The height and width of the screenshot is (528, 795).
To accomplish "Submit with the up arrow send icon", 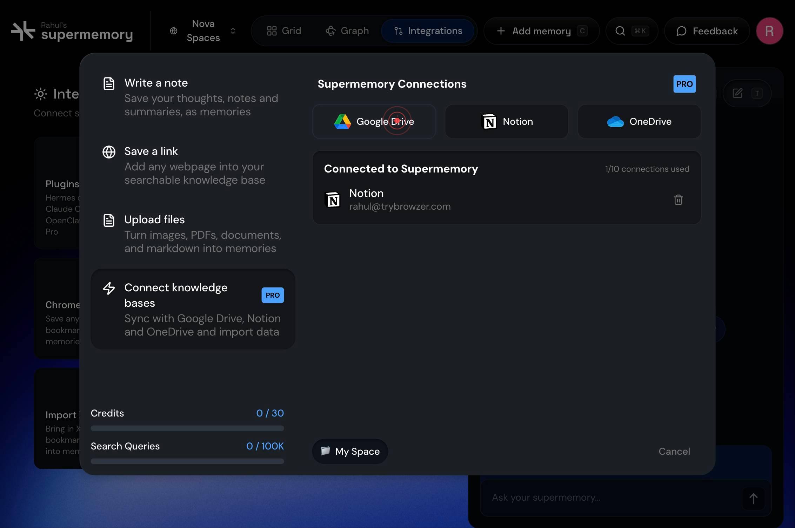I will click(x=753, y=498).
